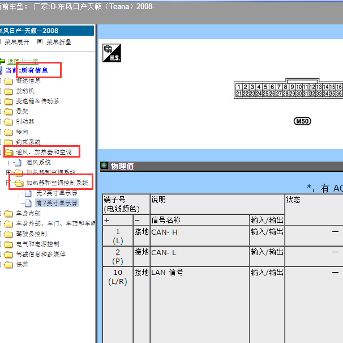Click the folder icon beside 驾驶员控制
The width and height of the screenshot is (343, 343).
click(x=8, y=234)
